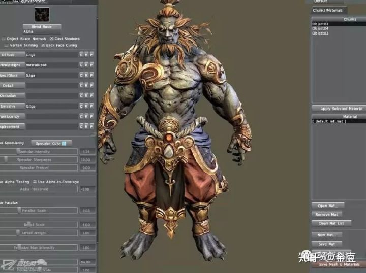Click the C button in the Spec/Gloss row

81,75
